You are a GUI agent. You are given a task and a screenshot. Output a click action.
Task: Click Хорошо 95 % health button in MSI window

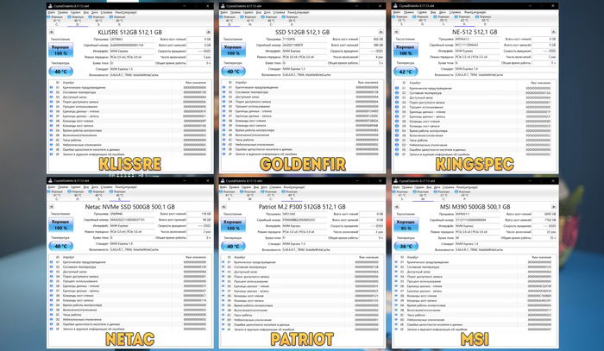[x=406, y=225]
